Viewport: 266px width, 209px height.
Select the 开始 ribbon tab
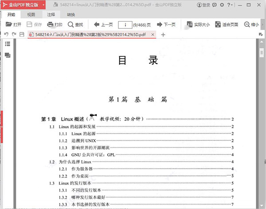(x=11, y=15)
